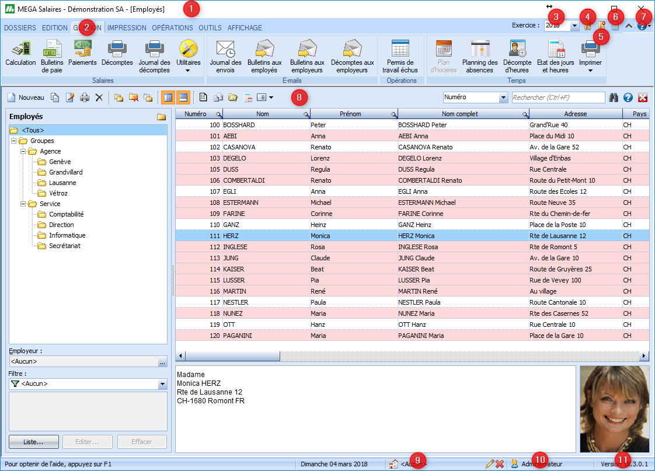655x471 pixels.
Task: Toggle the bottom preview pane button
Action: (x=183, y=97)
